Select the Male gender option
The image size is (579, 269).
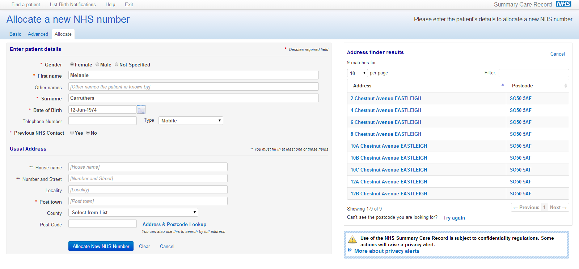(x=97, y=65)
